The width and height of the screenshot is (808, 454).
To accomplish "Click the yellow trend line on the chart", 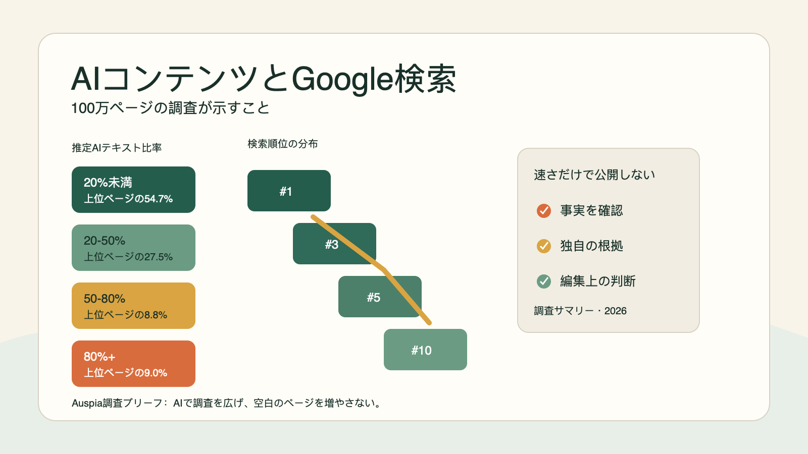I will [x=385, y=270].
